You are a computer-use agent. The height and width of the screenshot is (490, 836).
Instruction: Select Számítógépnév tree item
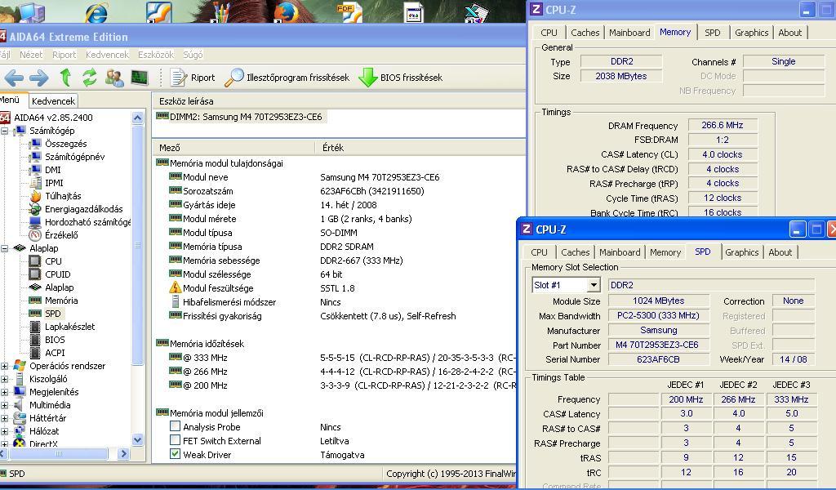point(74,157)
